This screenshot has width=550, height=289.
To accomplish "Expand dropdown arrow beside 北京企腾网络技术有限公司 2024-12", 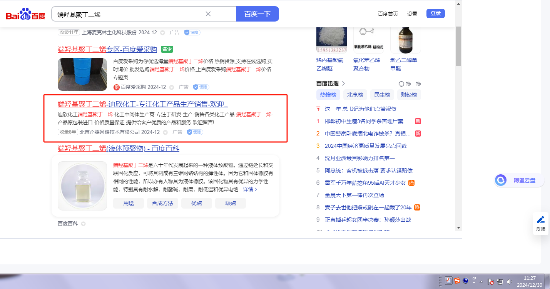I will (x=166, y=132).
